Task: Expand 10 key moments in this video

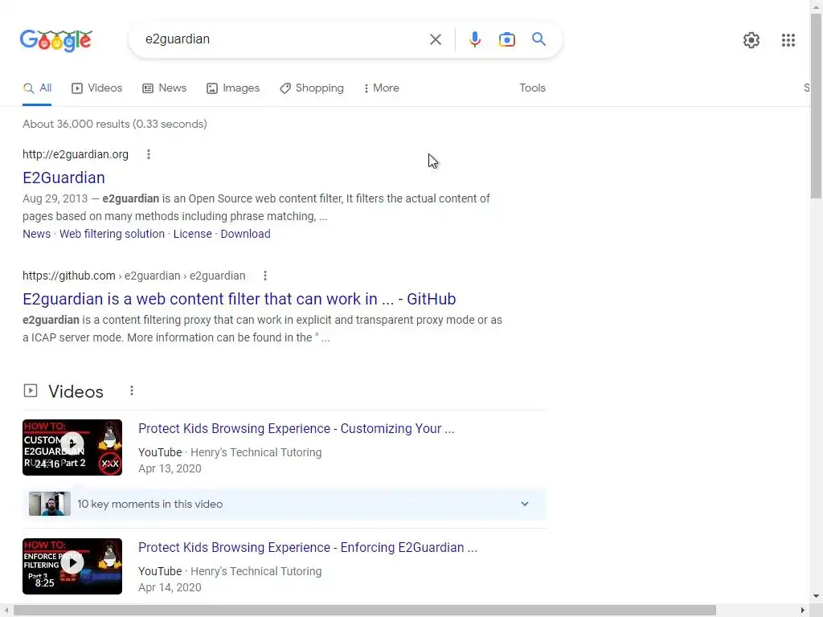Action: click(284, 505)
